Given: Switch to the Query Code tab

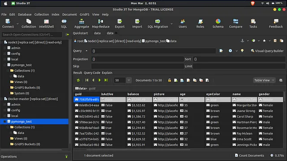Looking at the screenshot, I should pyautogui.click(x=92, y=72).
